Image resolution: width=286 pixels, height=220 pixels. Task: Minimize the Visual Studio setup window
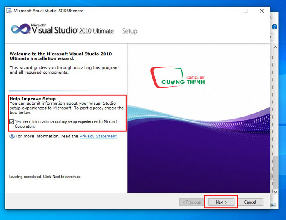(x=230, y=11)
